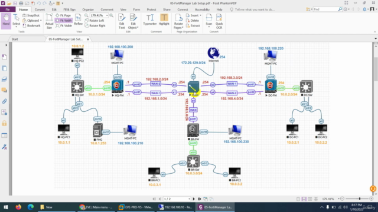
Task: Expand the left navigation panel arrow
Action: 6,45
